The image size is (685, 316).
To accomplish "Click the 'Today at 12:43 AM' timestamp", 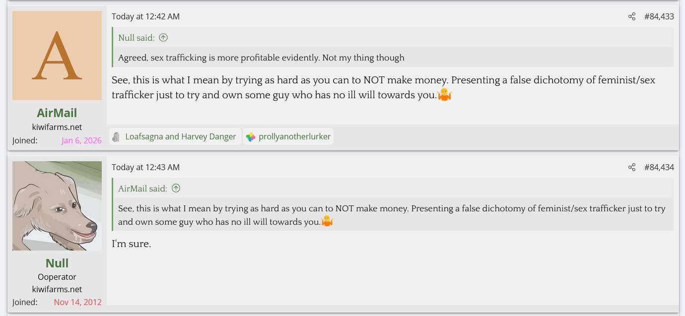I will point(145,167).
